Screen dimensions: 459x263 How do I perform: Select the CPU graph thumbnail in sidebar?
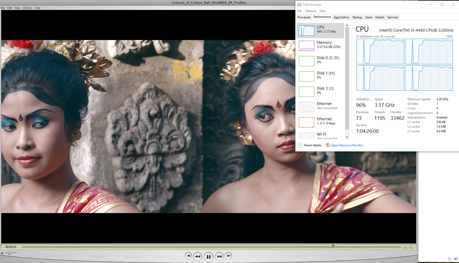click(306, 31)
